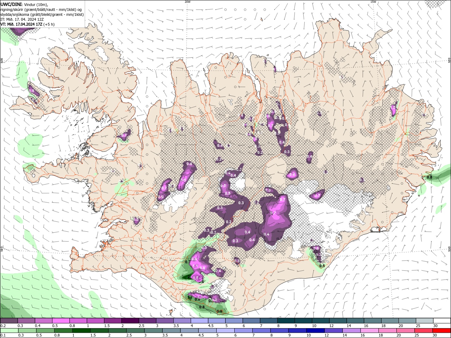Click the UWC/DINI title text
The image size is (451, 338).
pos(11,4)
